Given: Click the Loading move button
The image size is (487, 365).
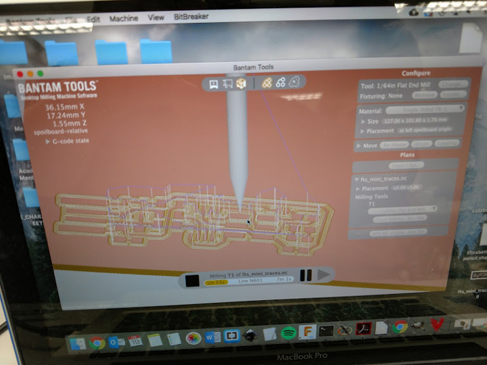Looking at the screenshot, I should [447, 143].
